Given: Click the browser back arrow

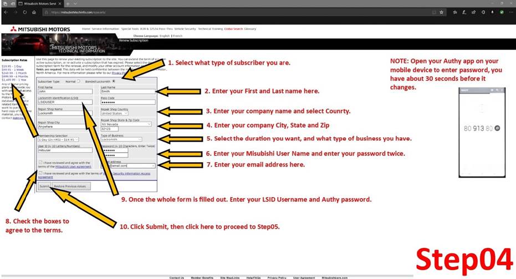Looking at the screenshot, I should [6, 12].
